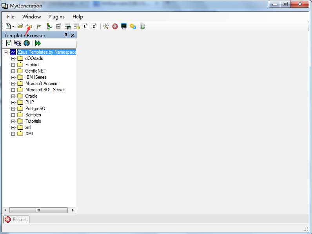Image resolution: width=312 pixels, height=234 pixels.
Task: Close the Template Browser panel
Action: [73, 35]
